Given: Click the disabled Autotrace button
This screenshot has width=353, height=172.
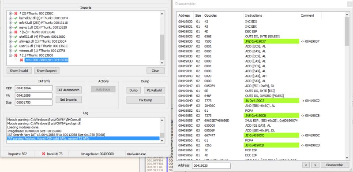Looking at the screenshot, I should point(103,89).
